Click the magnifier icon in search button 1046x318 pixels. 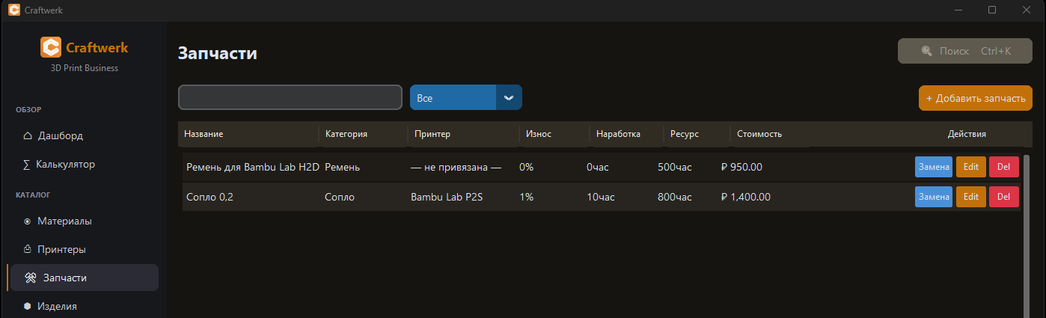point(927,52)
